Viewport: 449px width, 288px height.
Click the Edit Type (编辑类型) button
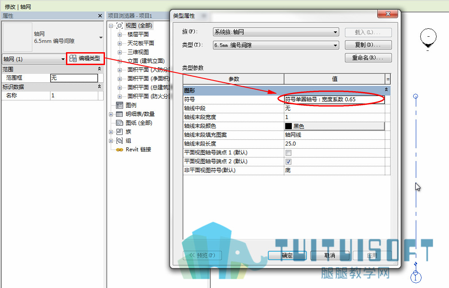point(85,58)
